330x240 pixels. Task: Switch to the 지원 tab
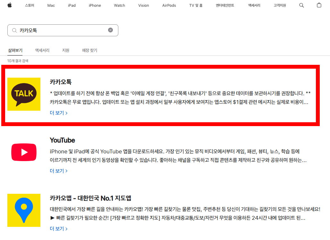tap(66, 50)
